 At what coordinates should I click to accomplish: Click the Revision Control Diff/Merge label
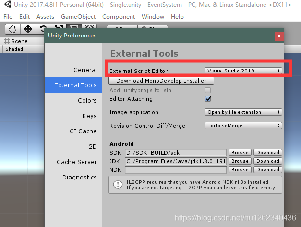tap(147, 126)
